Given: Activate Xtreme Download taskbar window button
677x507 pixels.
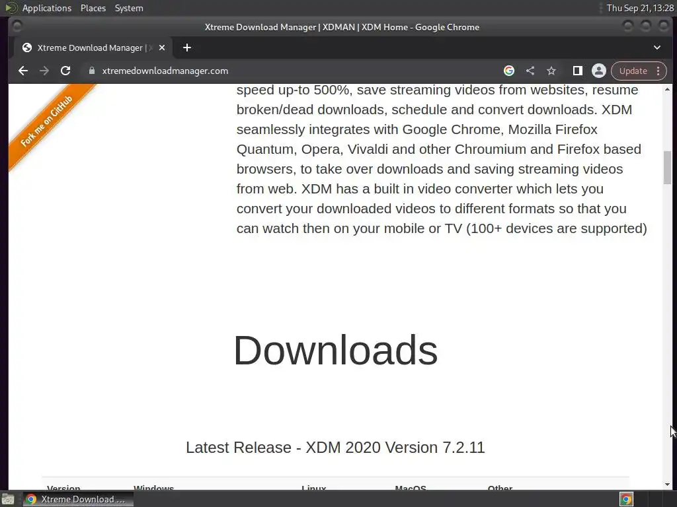Looking at the screenshot, I should point(78,499).
